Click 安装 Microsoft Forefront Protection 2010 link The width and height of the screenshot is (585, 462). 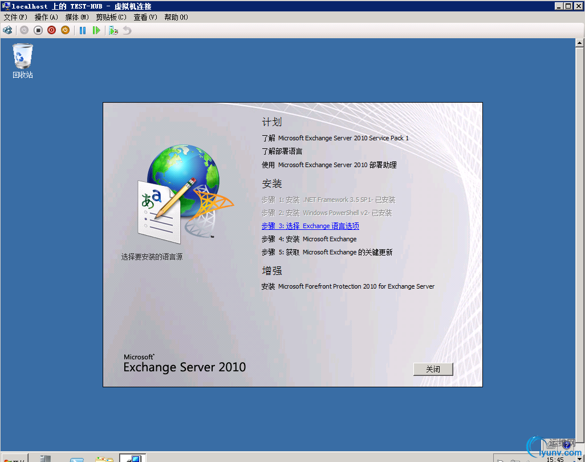[x=348, y=286]
